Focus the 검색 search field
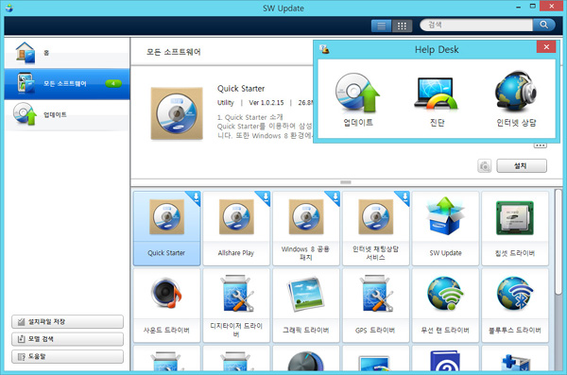 point(476,25)
